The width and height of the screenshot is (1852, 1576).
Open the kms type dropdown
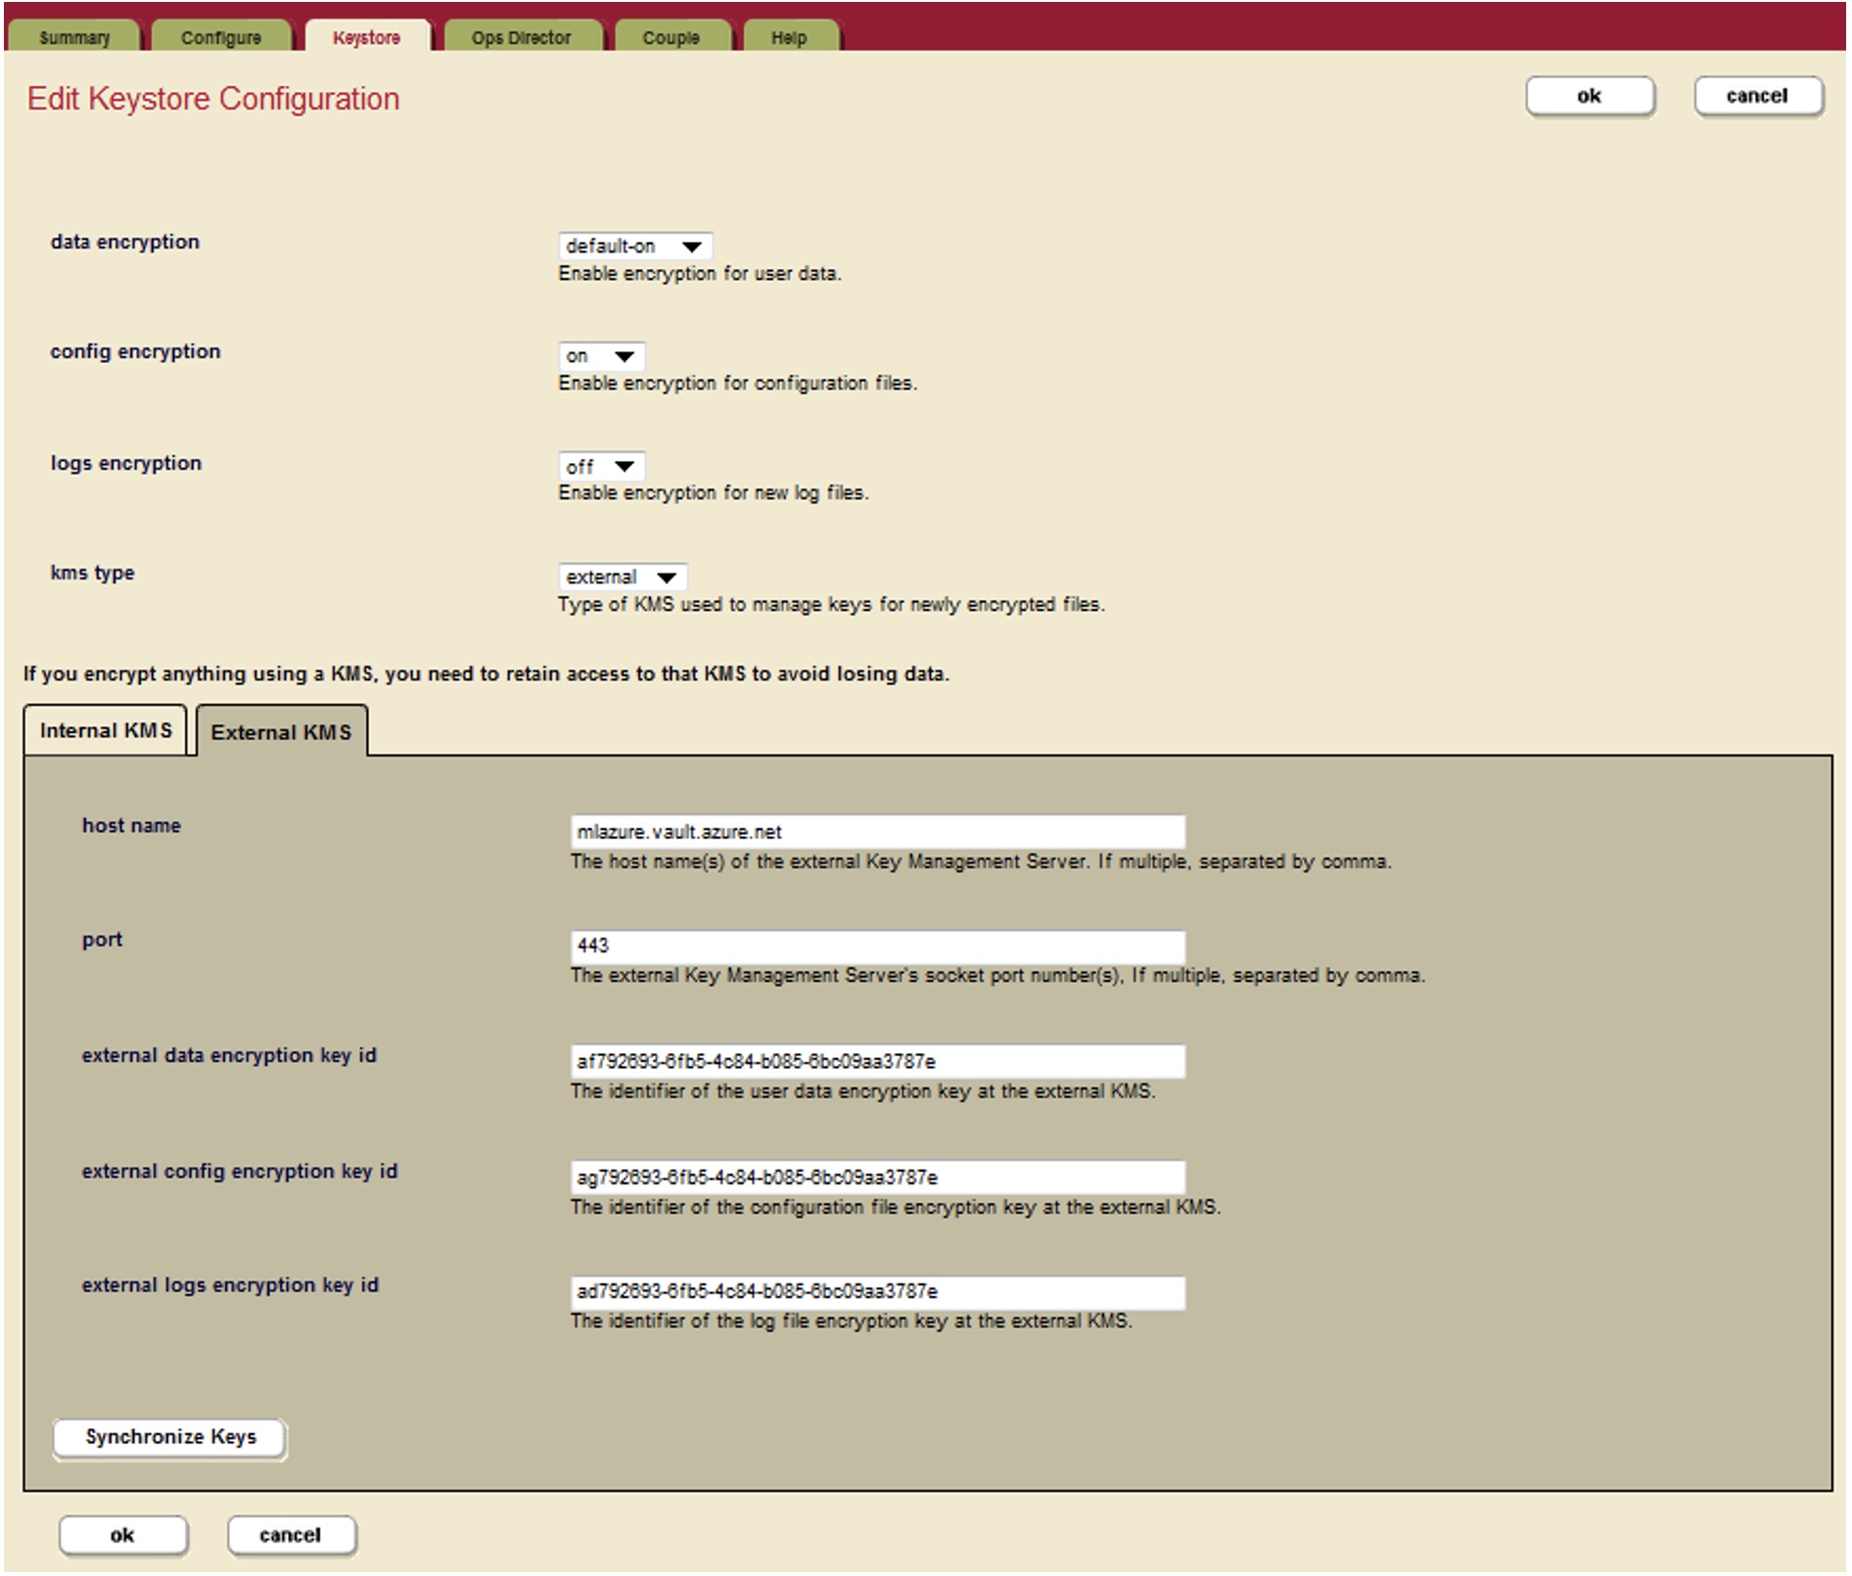(624, 578)
